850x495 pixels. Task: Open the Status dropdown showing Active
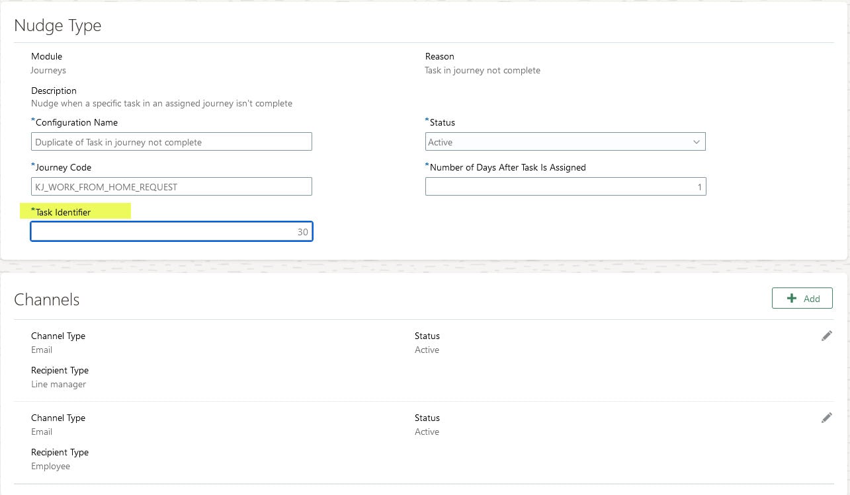(x=565, y=141)
